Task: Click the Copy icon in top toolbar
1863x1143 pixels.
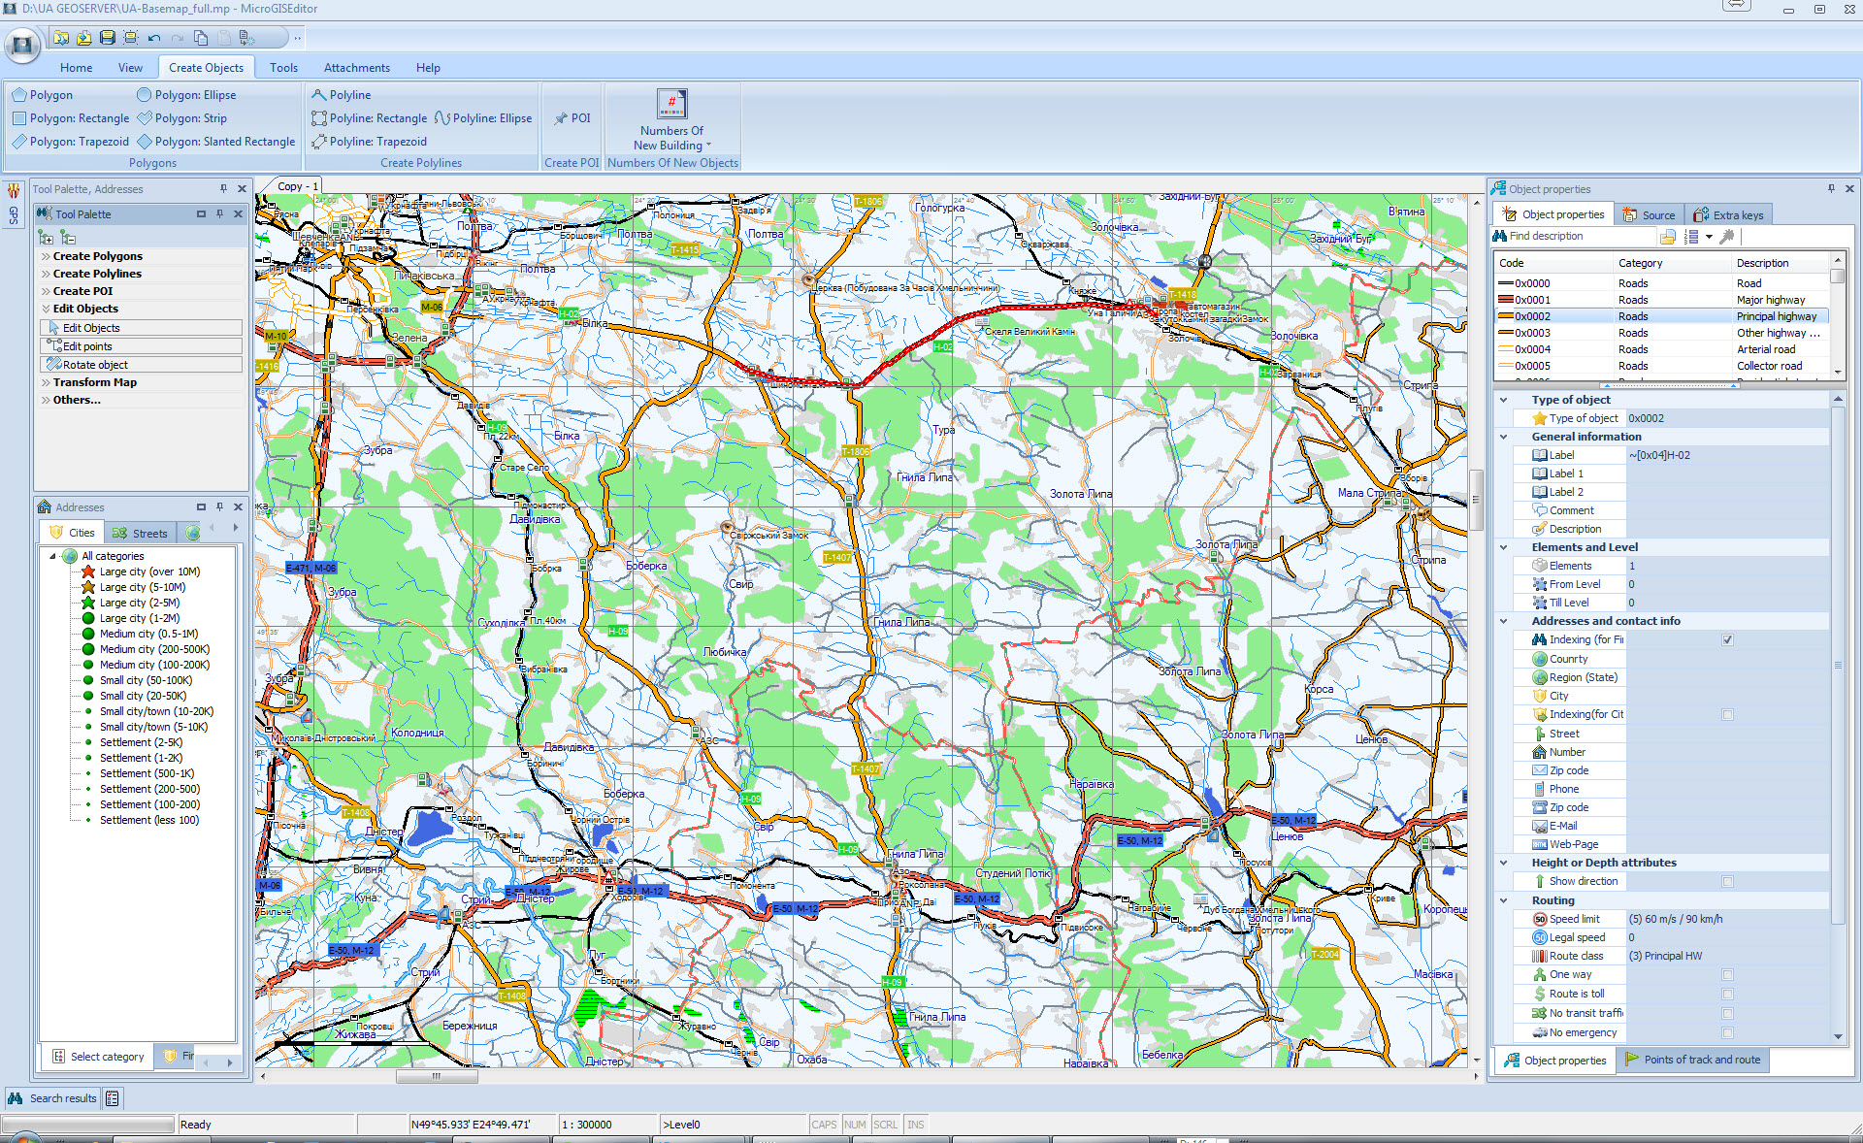Action: (x=201, y=38)
